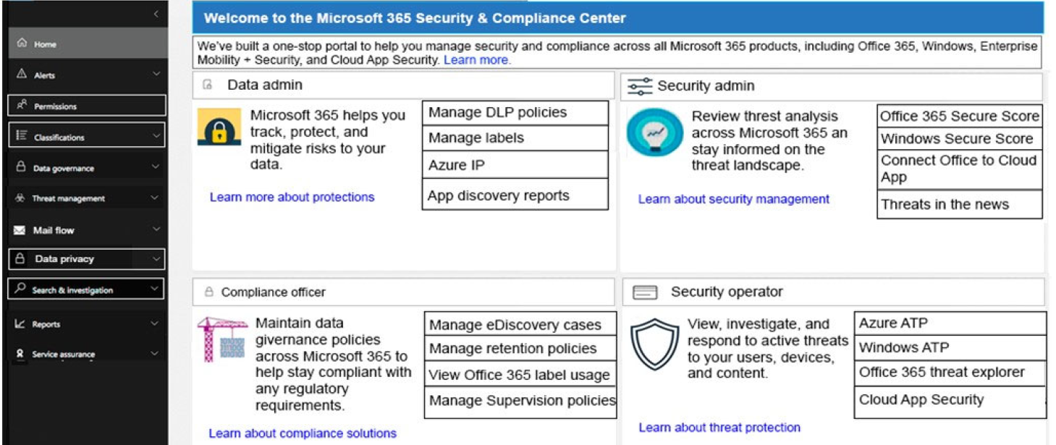The height and width of the screenshot is (445, 1056).
Task: Click the shield Security operator image
Action: (x=654, y=344)
